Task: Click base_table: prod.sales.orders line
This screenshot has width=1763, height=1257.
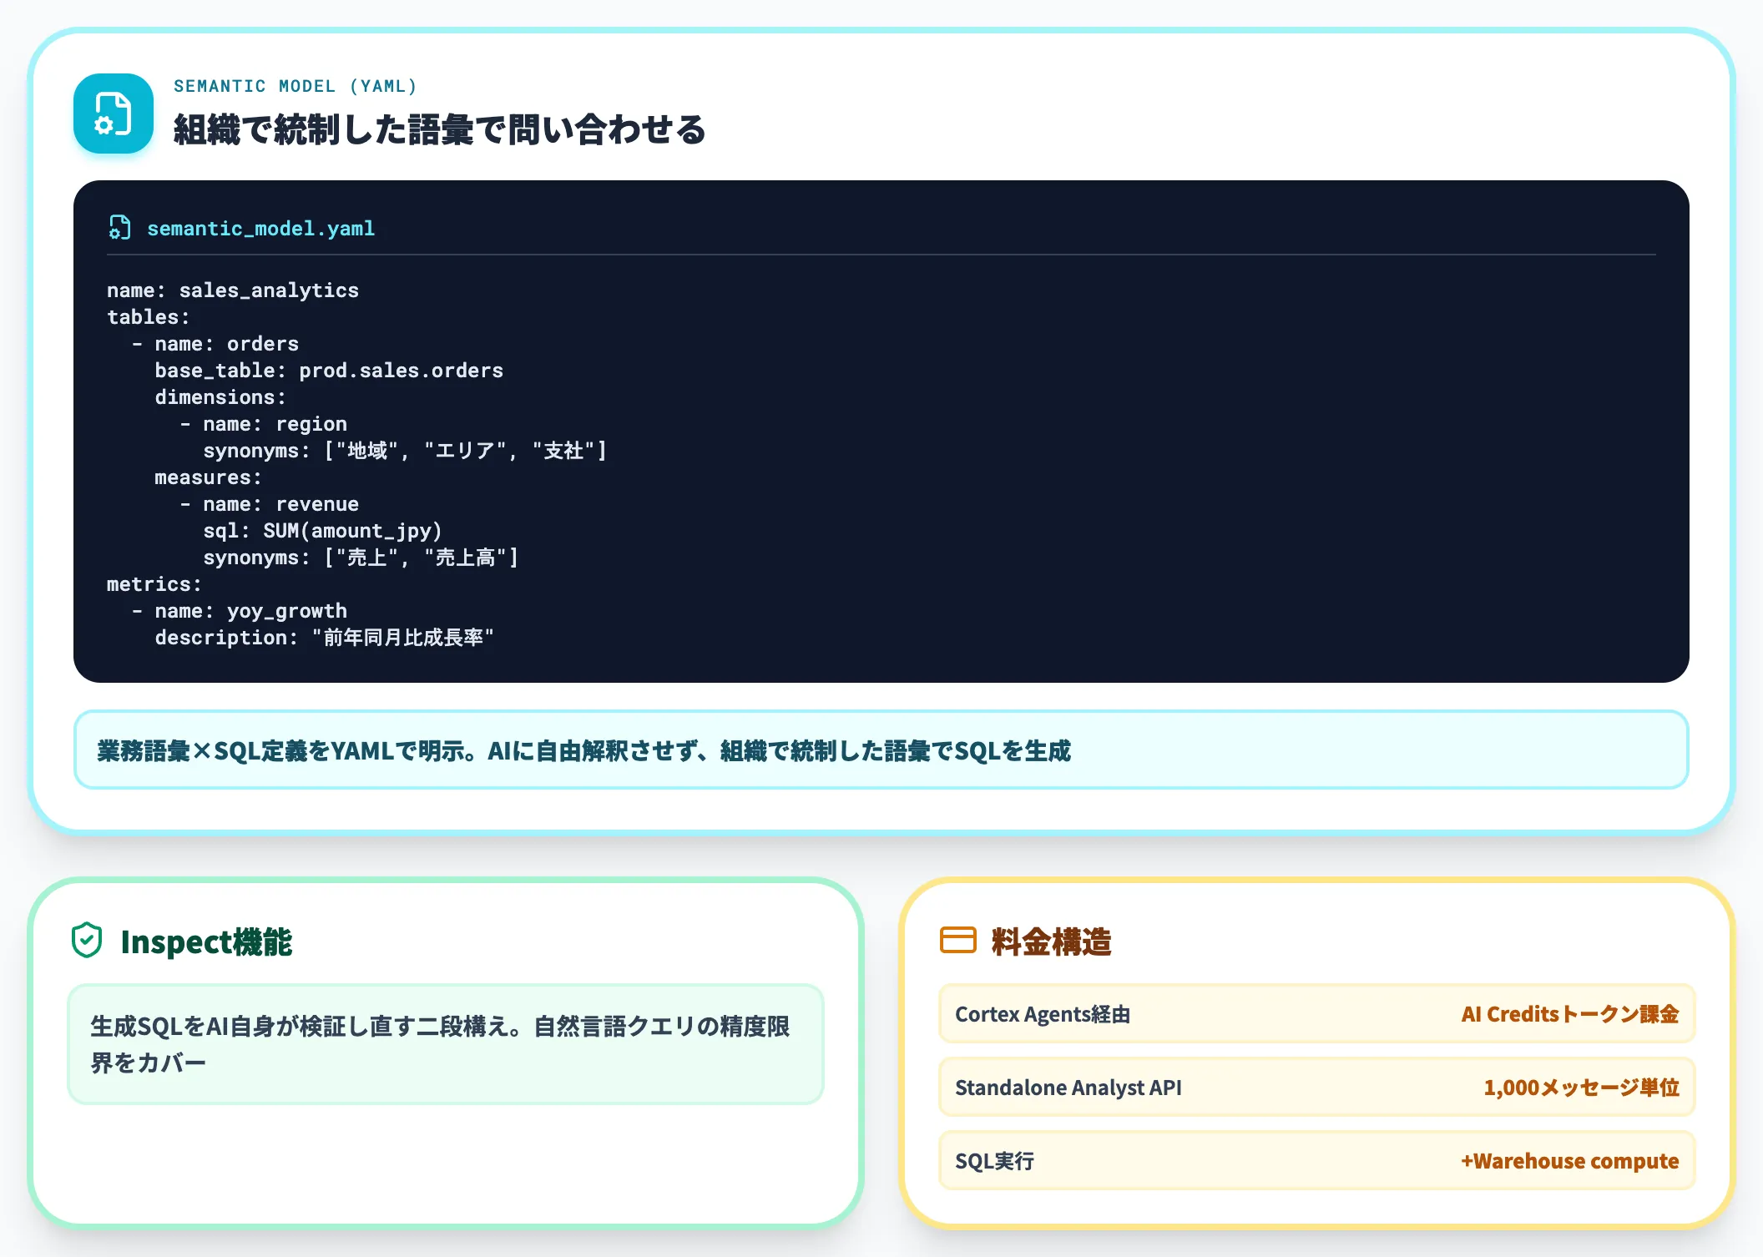Action: [x=329, y=370]
